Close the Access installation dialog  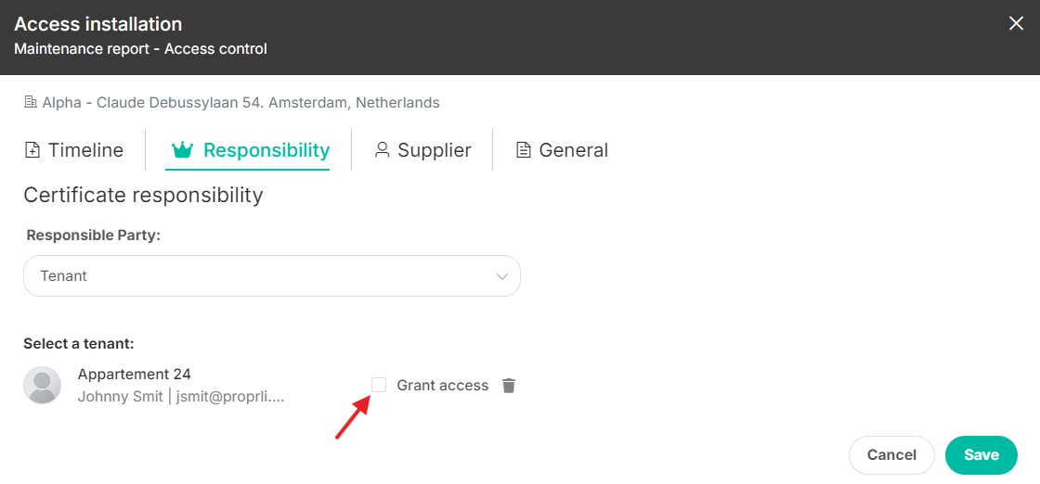click(1016, 24)
